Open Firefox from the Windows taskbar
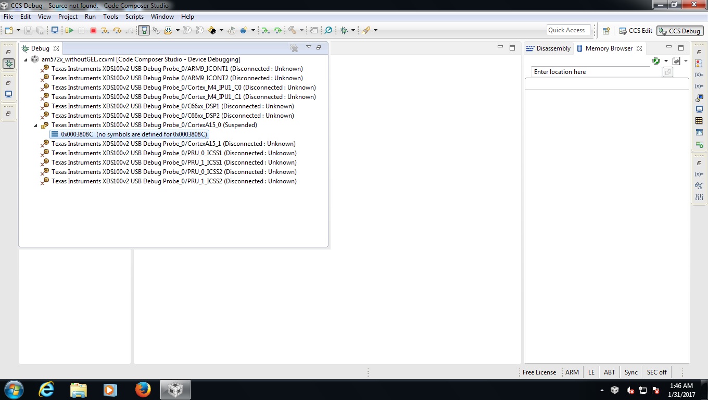708x400 pixels. click(143, 390)
